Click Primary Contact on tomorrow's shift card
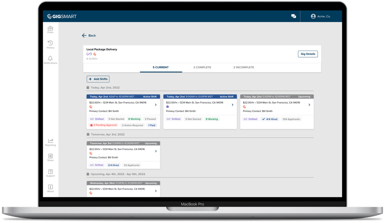The image size is (385, 223). 103,158
